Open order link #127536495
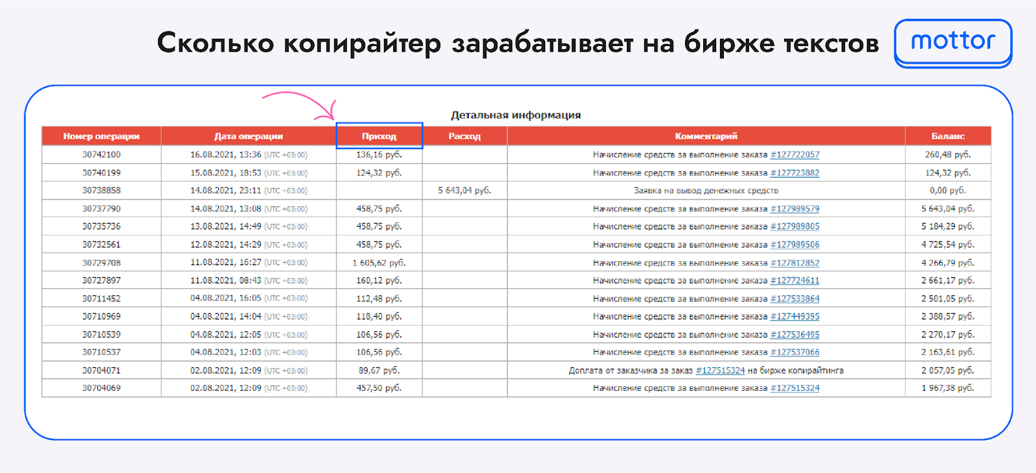Viewport: 1036px width, 473px height. tap(794, 335)
